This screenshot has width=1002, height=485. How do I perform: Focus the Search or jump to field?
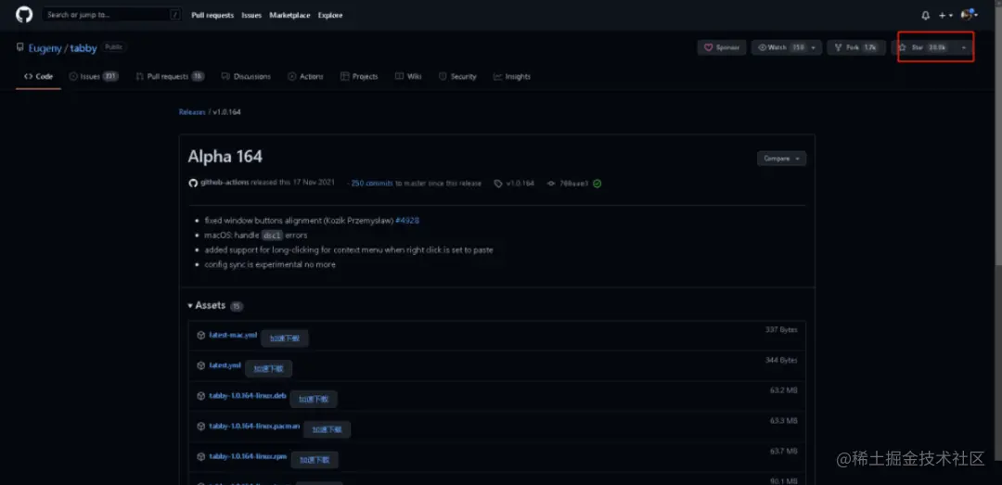(x=112, y=15)
